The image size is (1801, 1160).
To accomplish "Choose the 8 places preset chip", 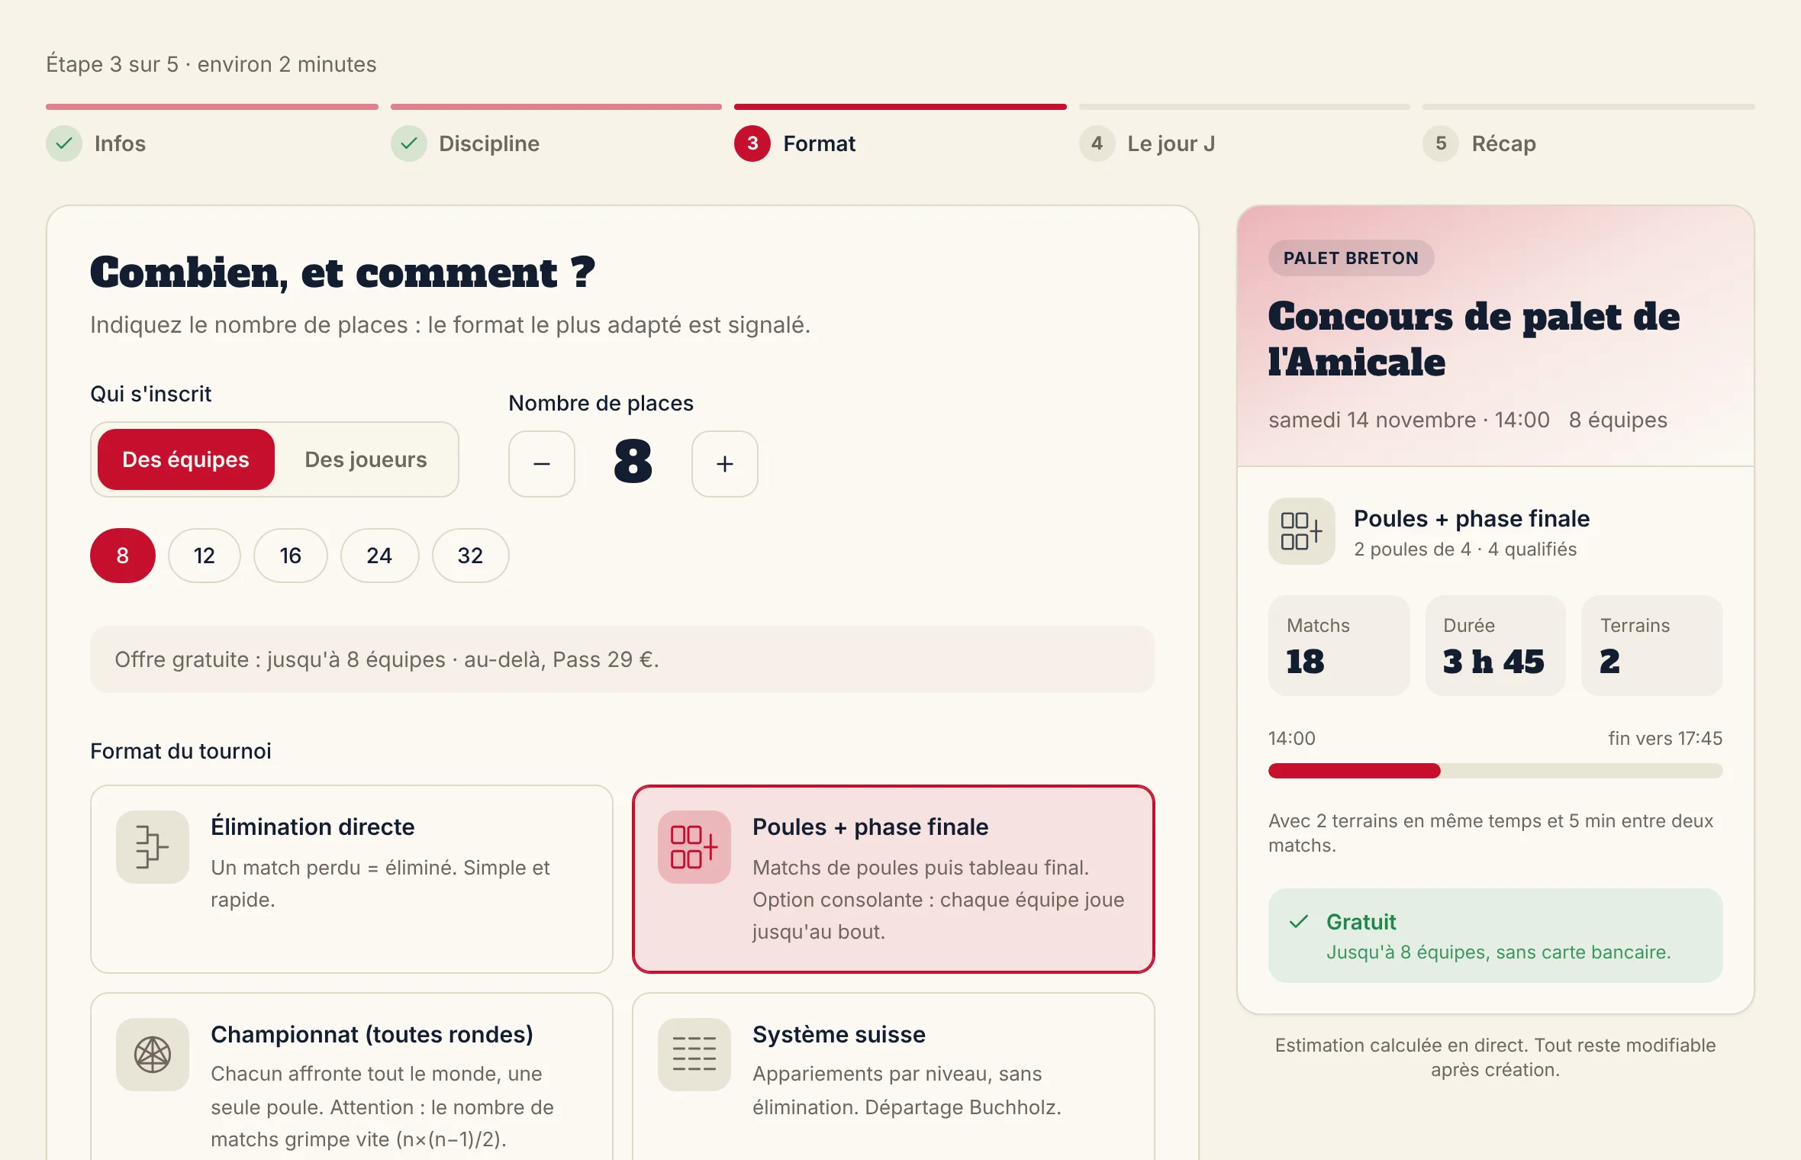I will (122, 556).
